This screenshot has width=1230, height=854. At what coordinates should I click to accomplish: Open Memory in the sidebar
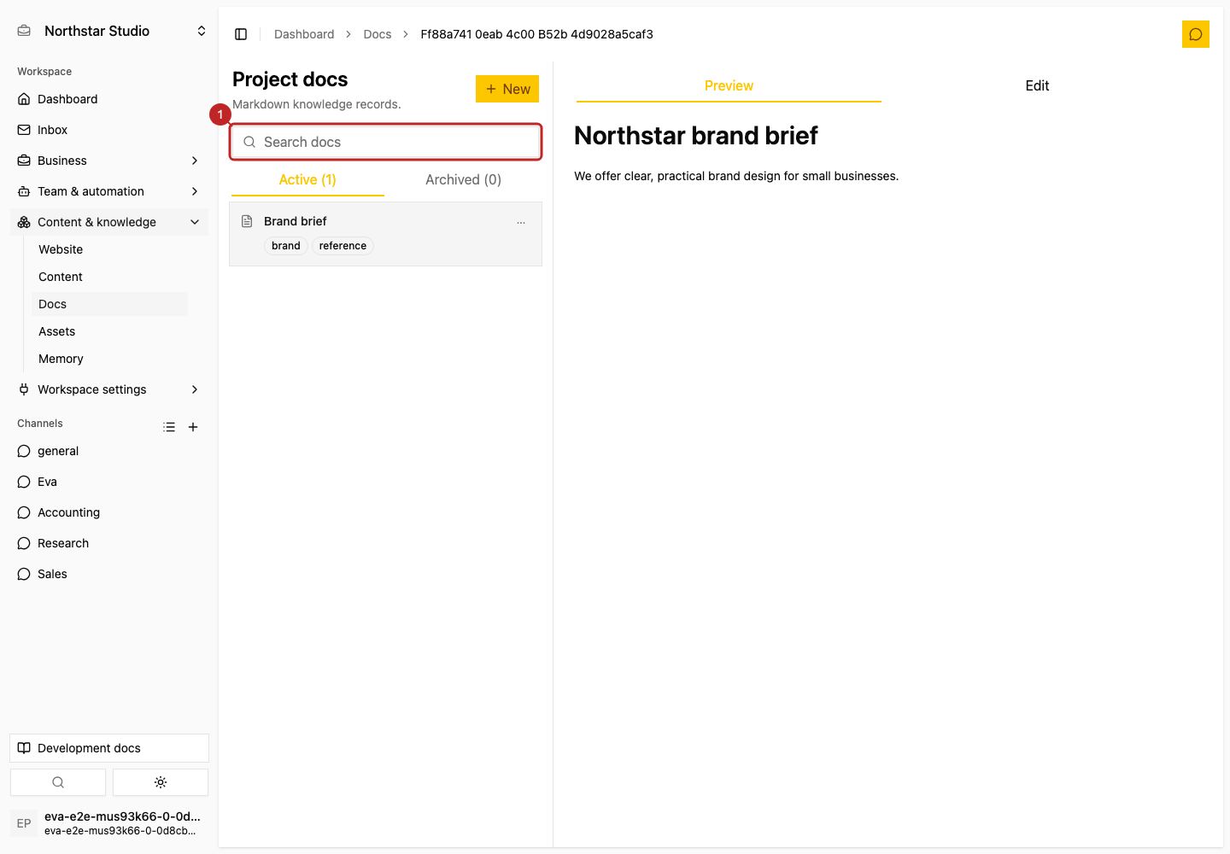click(109, 359)
